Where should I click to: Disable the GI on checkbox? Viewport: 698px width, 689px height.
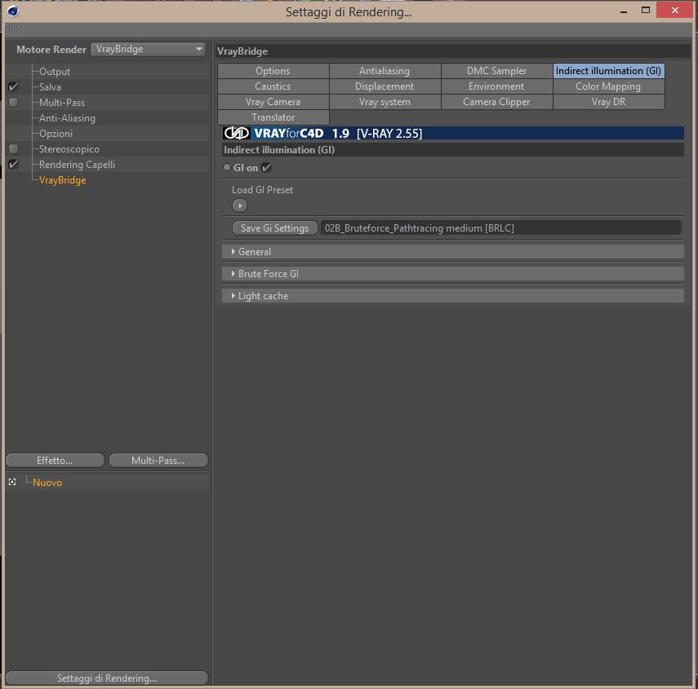tap(266, 168)
